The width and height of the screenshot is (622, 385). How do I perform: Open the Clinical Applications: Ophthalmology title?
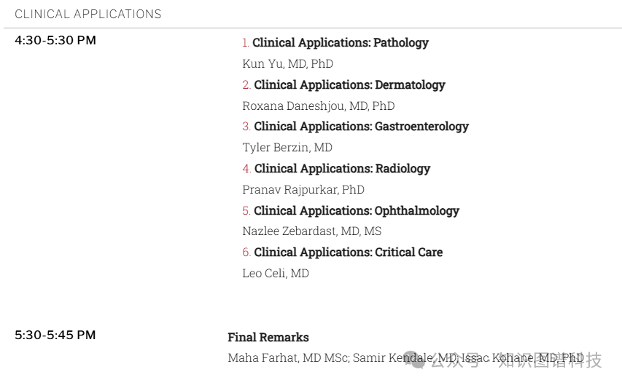[357, 211]
